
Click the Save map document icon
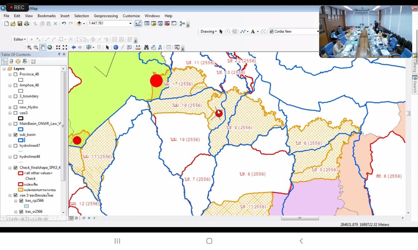tap(20, 23)
